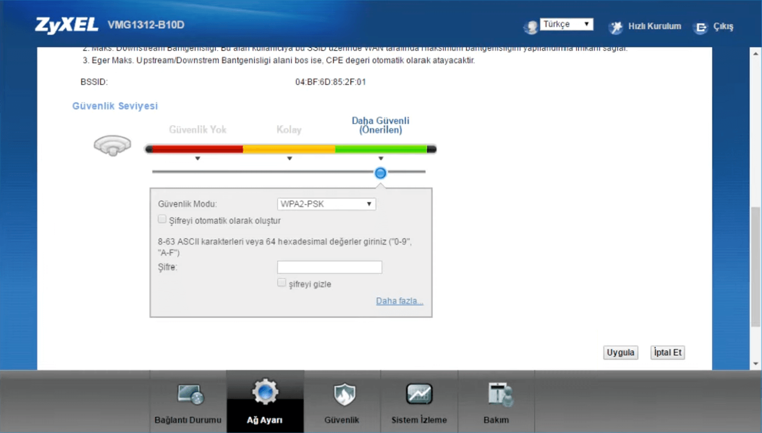Screen dimensions: 762x433
Task: Click the blue security level slider handle
Action: click(380, 173)
